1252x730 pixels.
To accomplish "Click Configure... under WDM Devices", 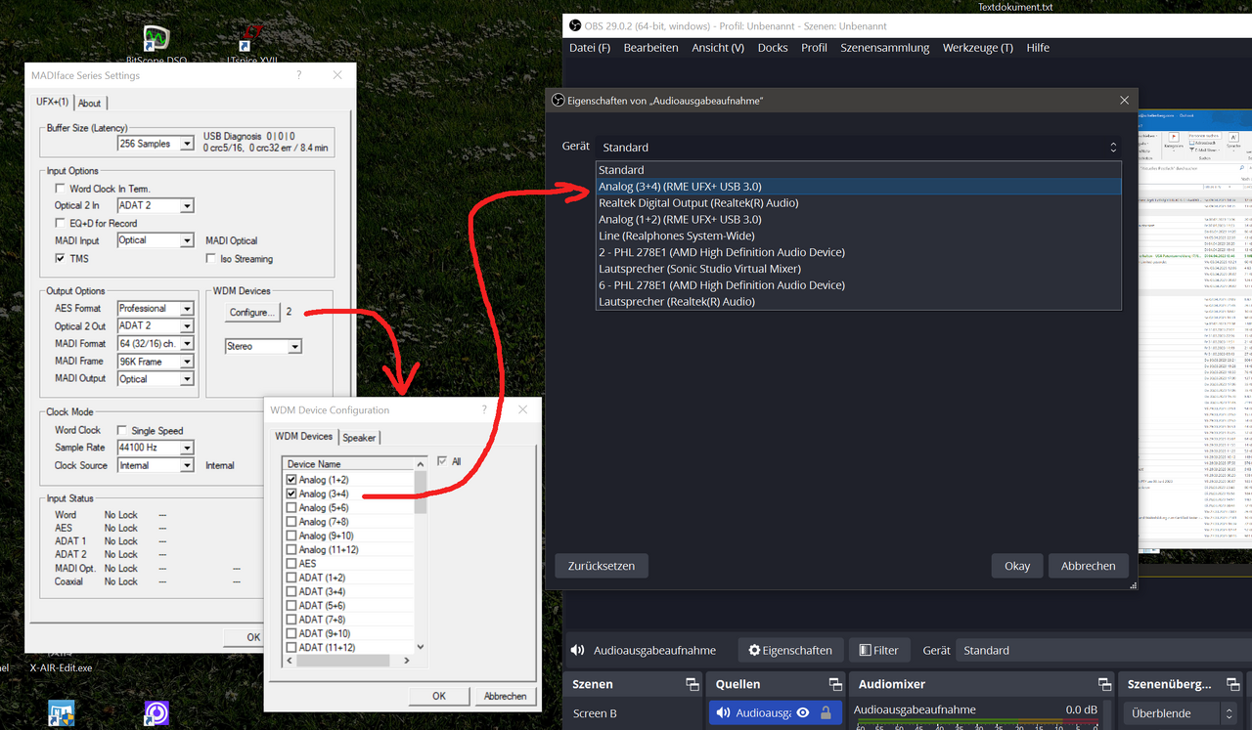I will click(x=251, y=313).
